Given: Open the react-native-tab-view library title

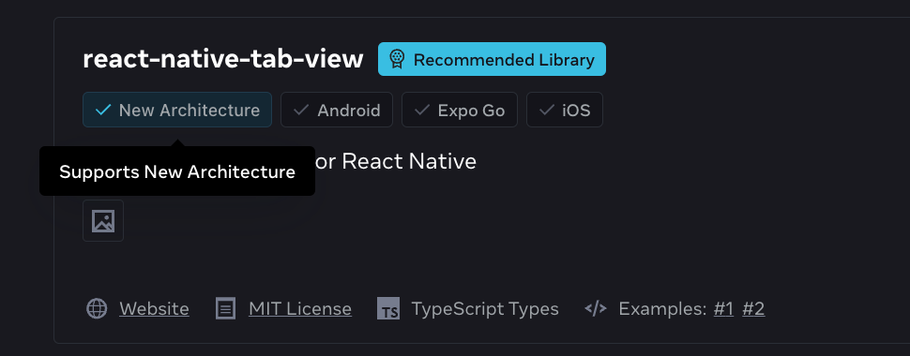Looking at the screenshot, I should [223, 59].
